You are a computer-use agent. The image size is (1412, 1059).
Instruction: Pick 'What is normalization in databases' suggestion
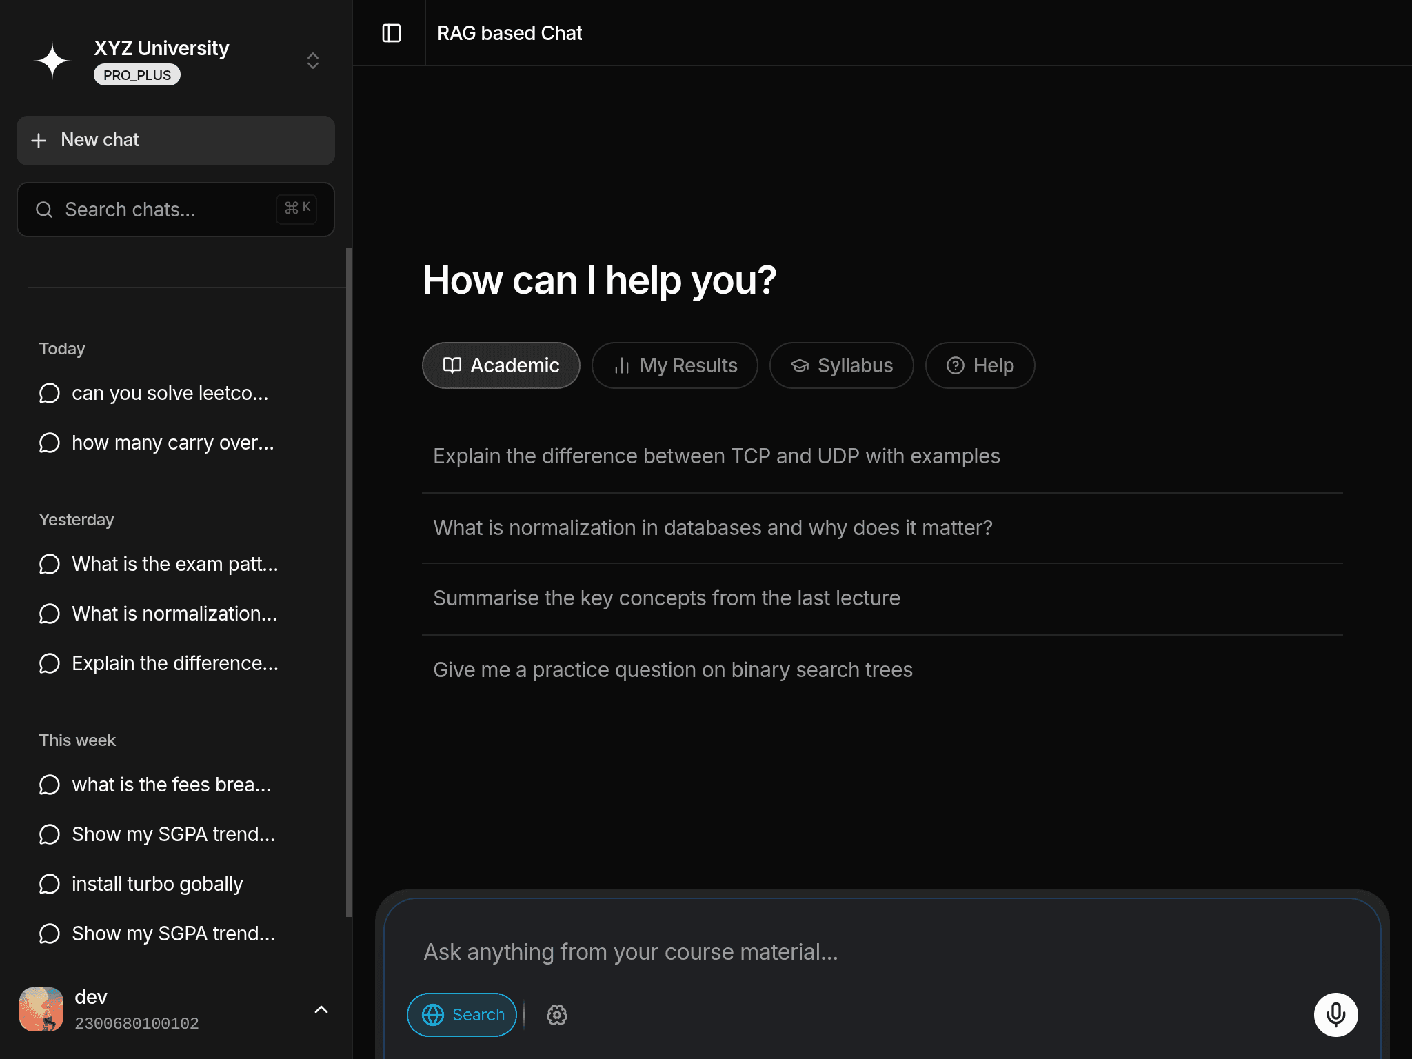tap(882, 528)
